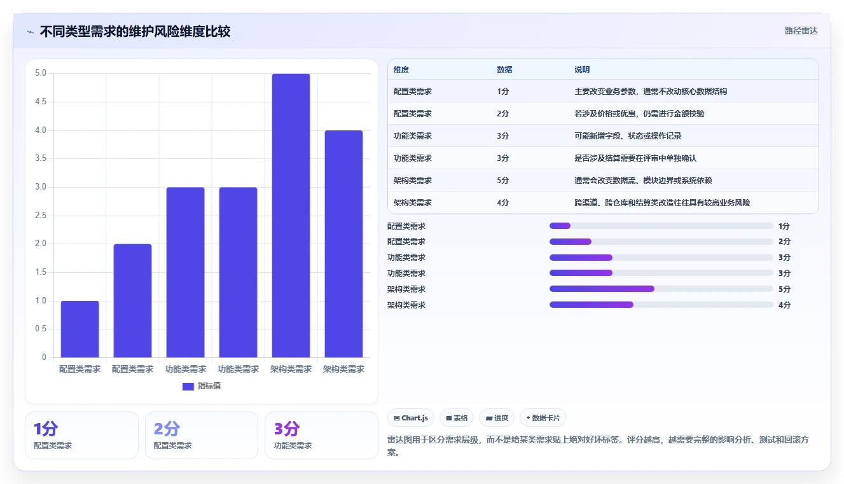Select the 数据卡片 tag
This screenshot has height=484, width=844.
tap(543, 418)
